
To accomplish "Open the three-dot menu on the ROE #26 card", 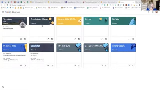I will [x=133, y=19].
